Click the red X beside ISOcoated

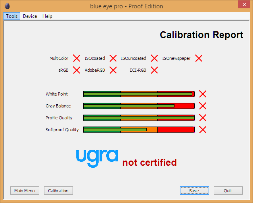pyautogui.click(x=113, y=58)
